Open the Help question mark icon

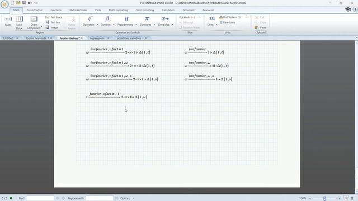click(355, 9)
